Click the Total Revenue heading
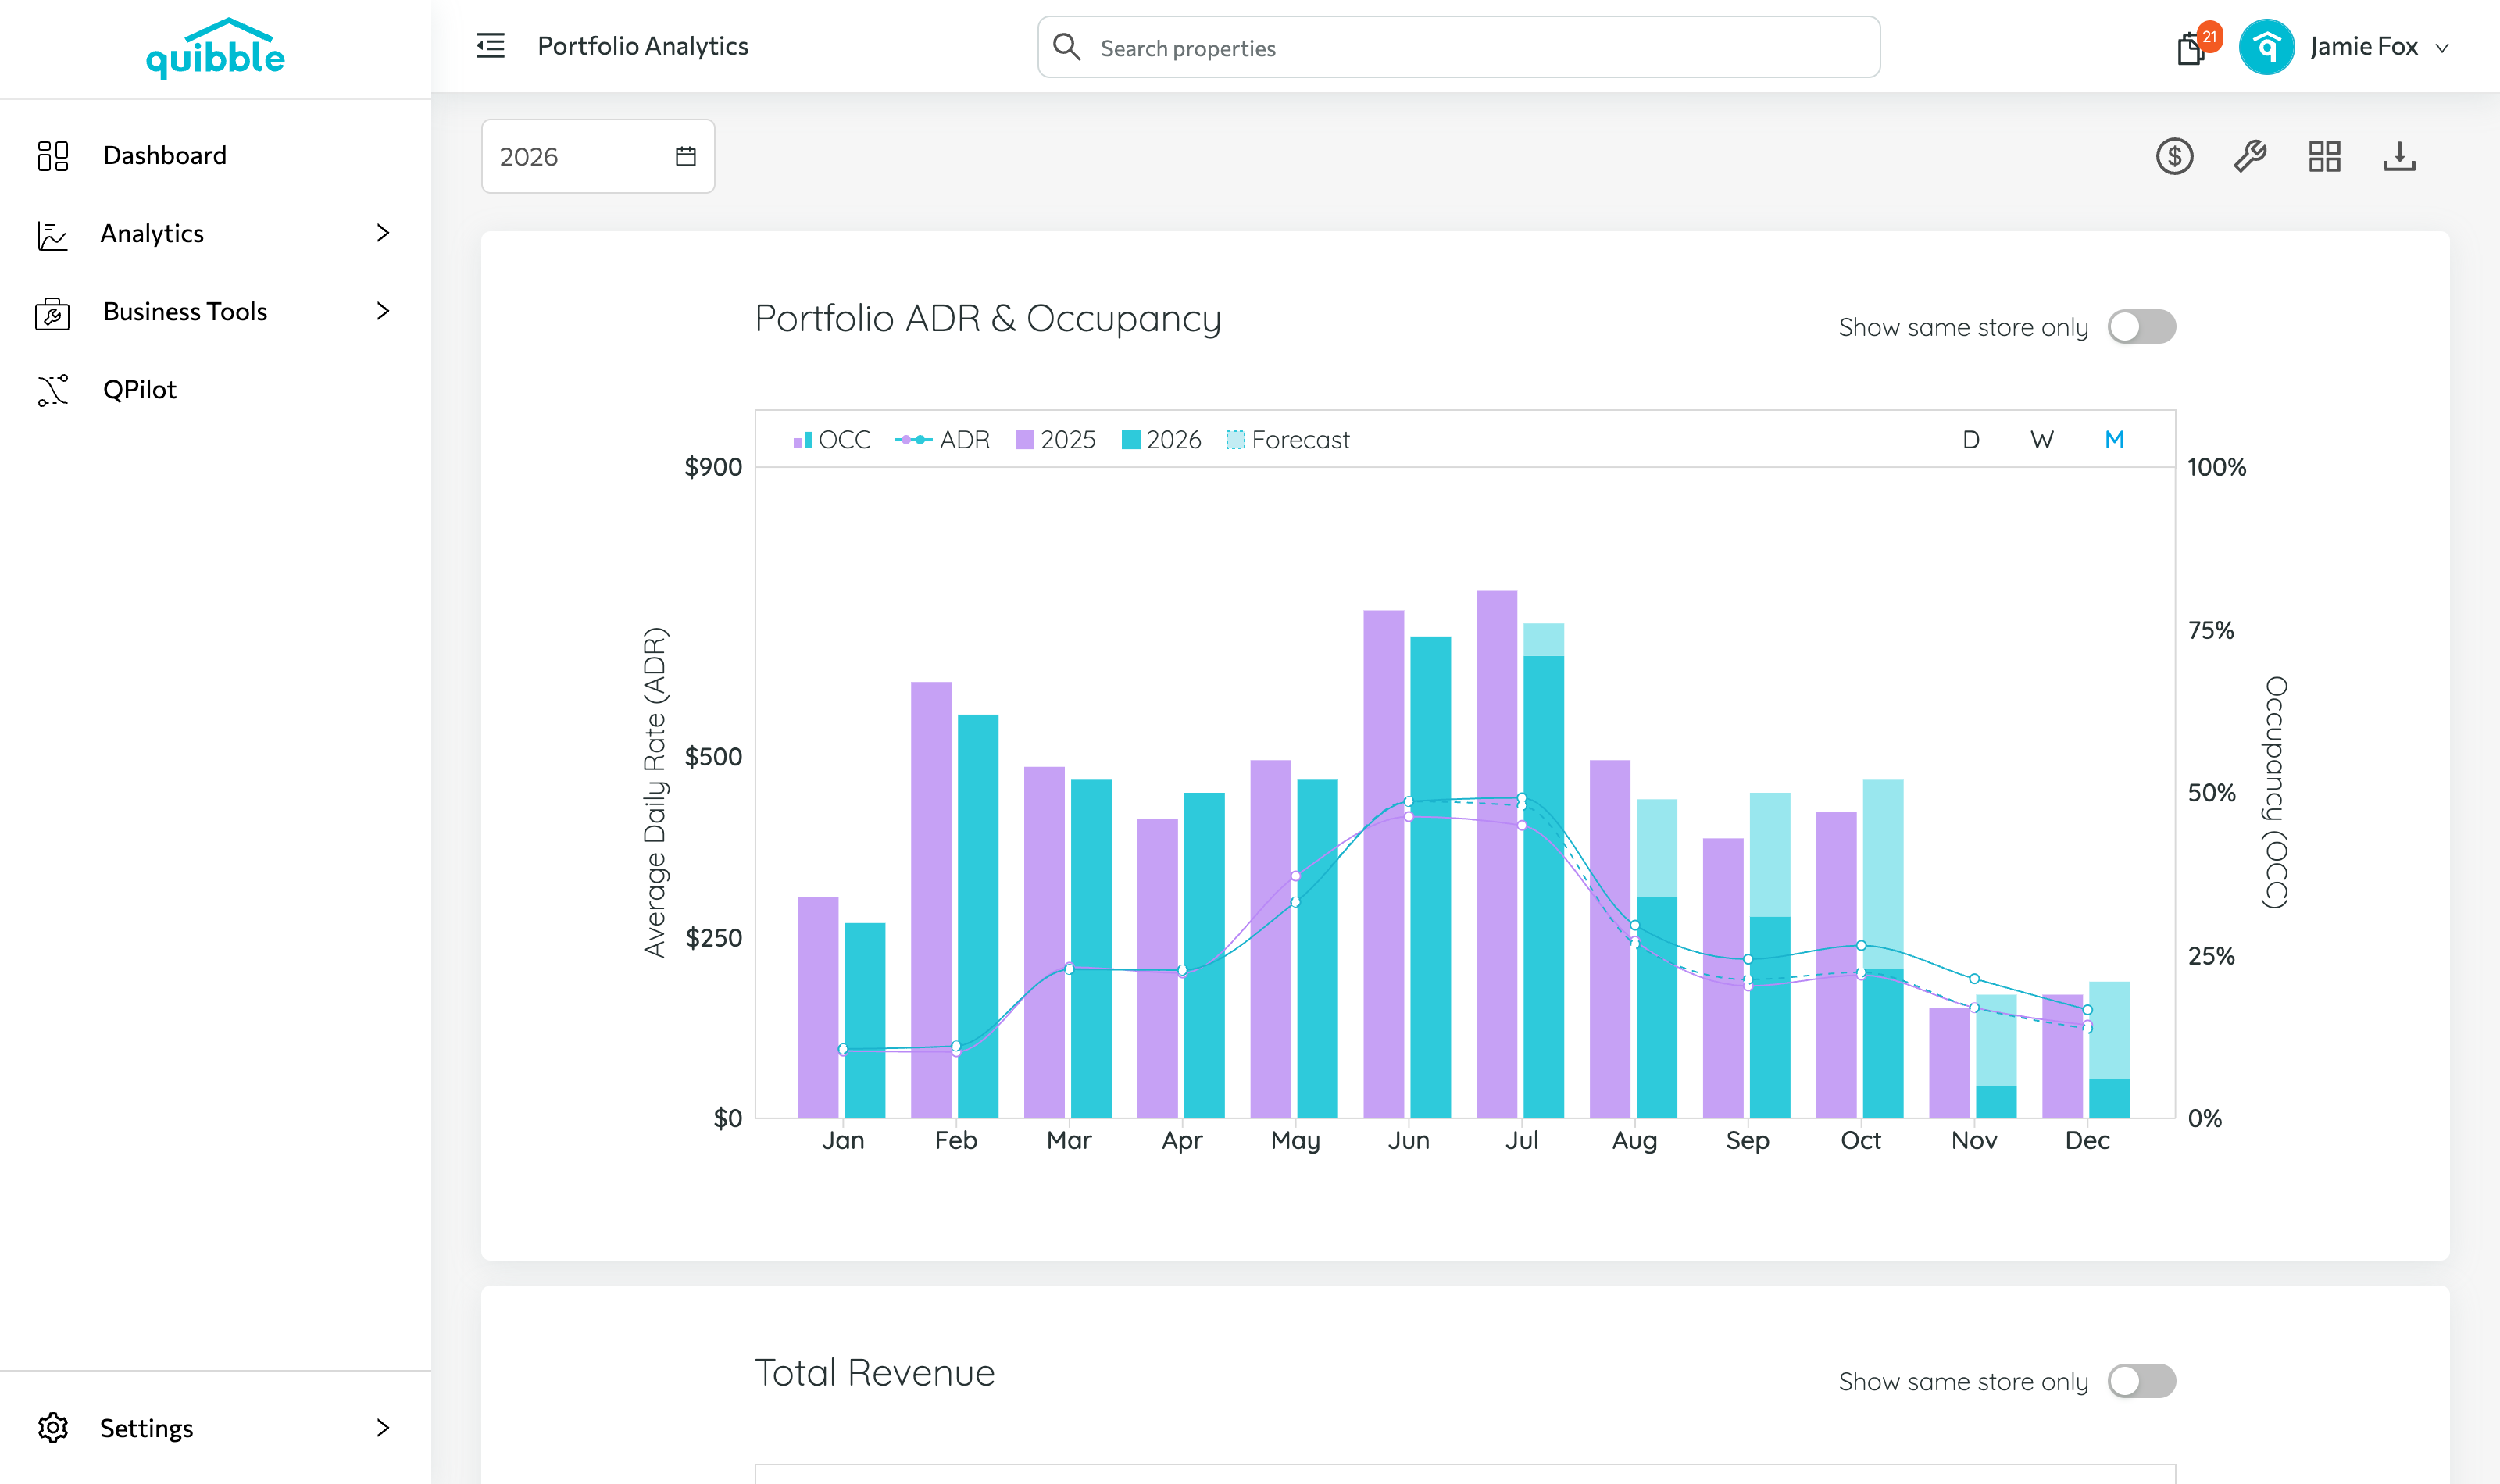Screen dimensions: 2500x1484 click(875, 1373)
